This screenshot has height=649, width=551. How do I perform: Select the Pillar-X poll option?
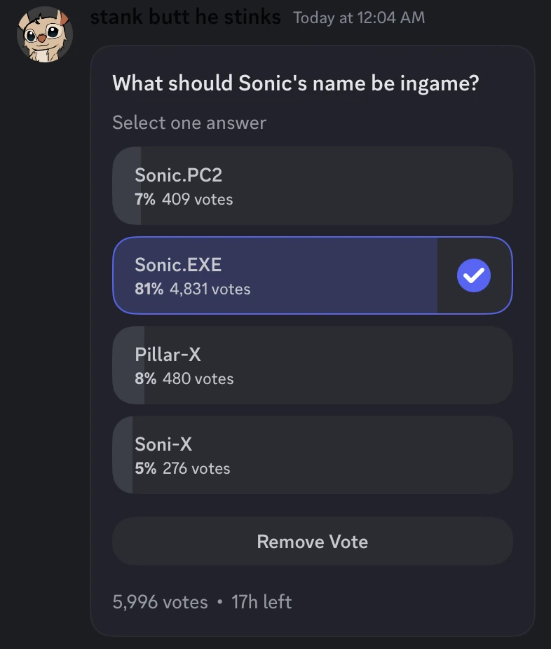[x=313, y=365]
